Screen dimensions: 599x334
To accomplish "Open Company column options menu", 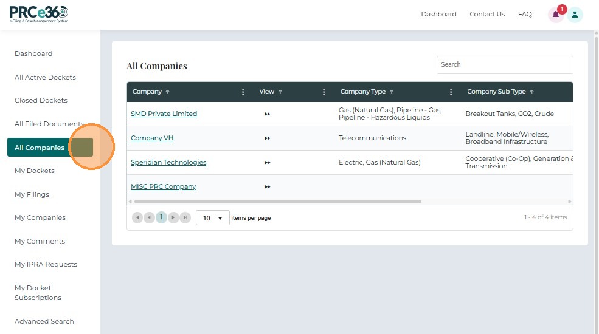I will [243, 92].
